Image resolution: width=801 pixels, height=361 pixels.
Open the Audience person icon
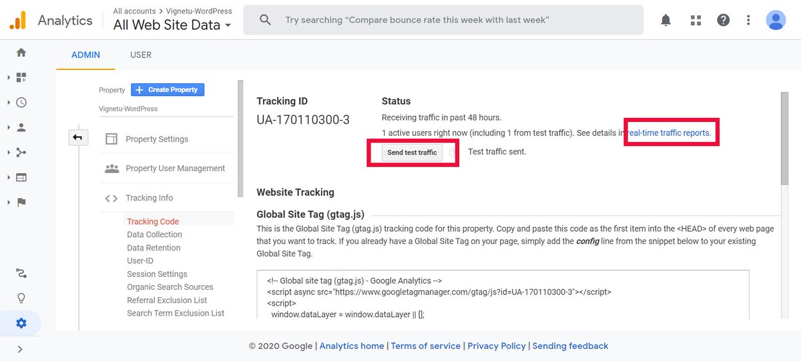(21, 127)
